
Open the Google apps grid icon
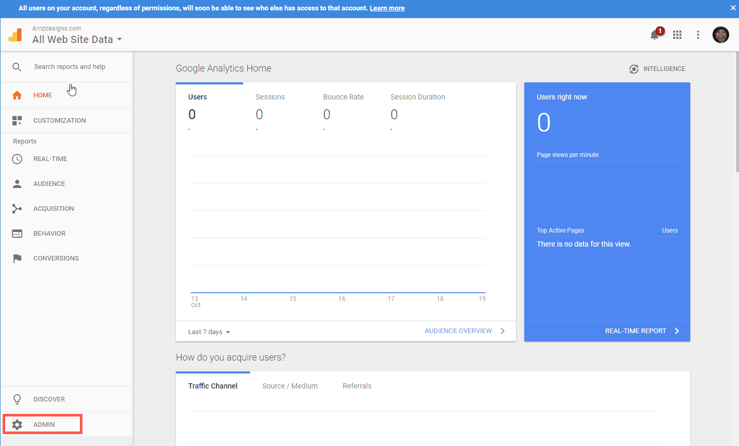[x=677, y=35]
